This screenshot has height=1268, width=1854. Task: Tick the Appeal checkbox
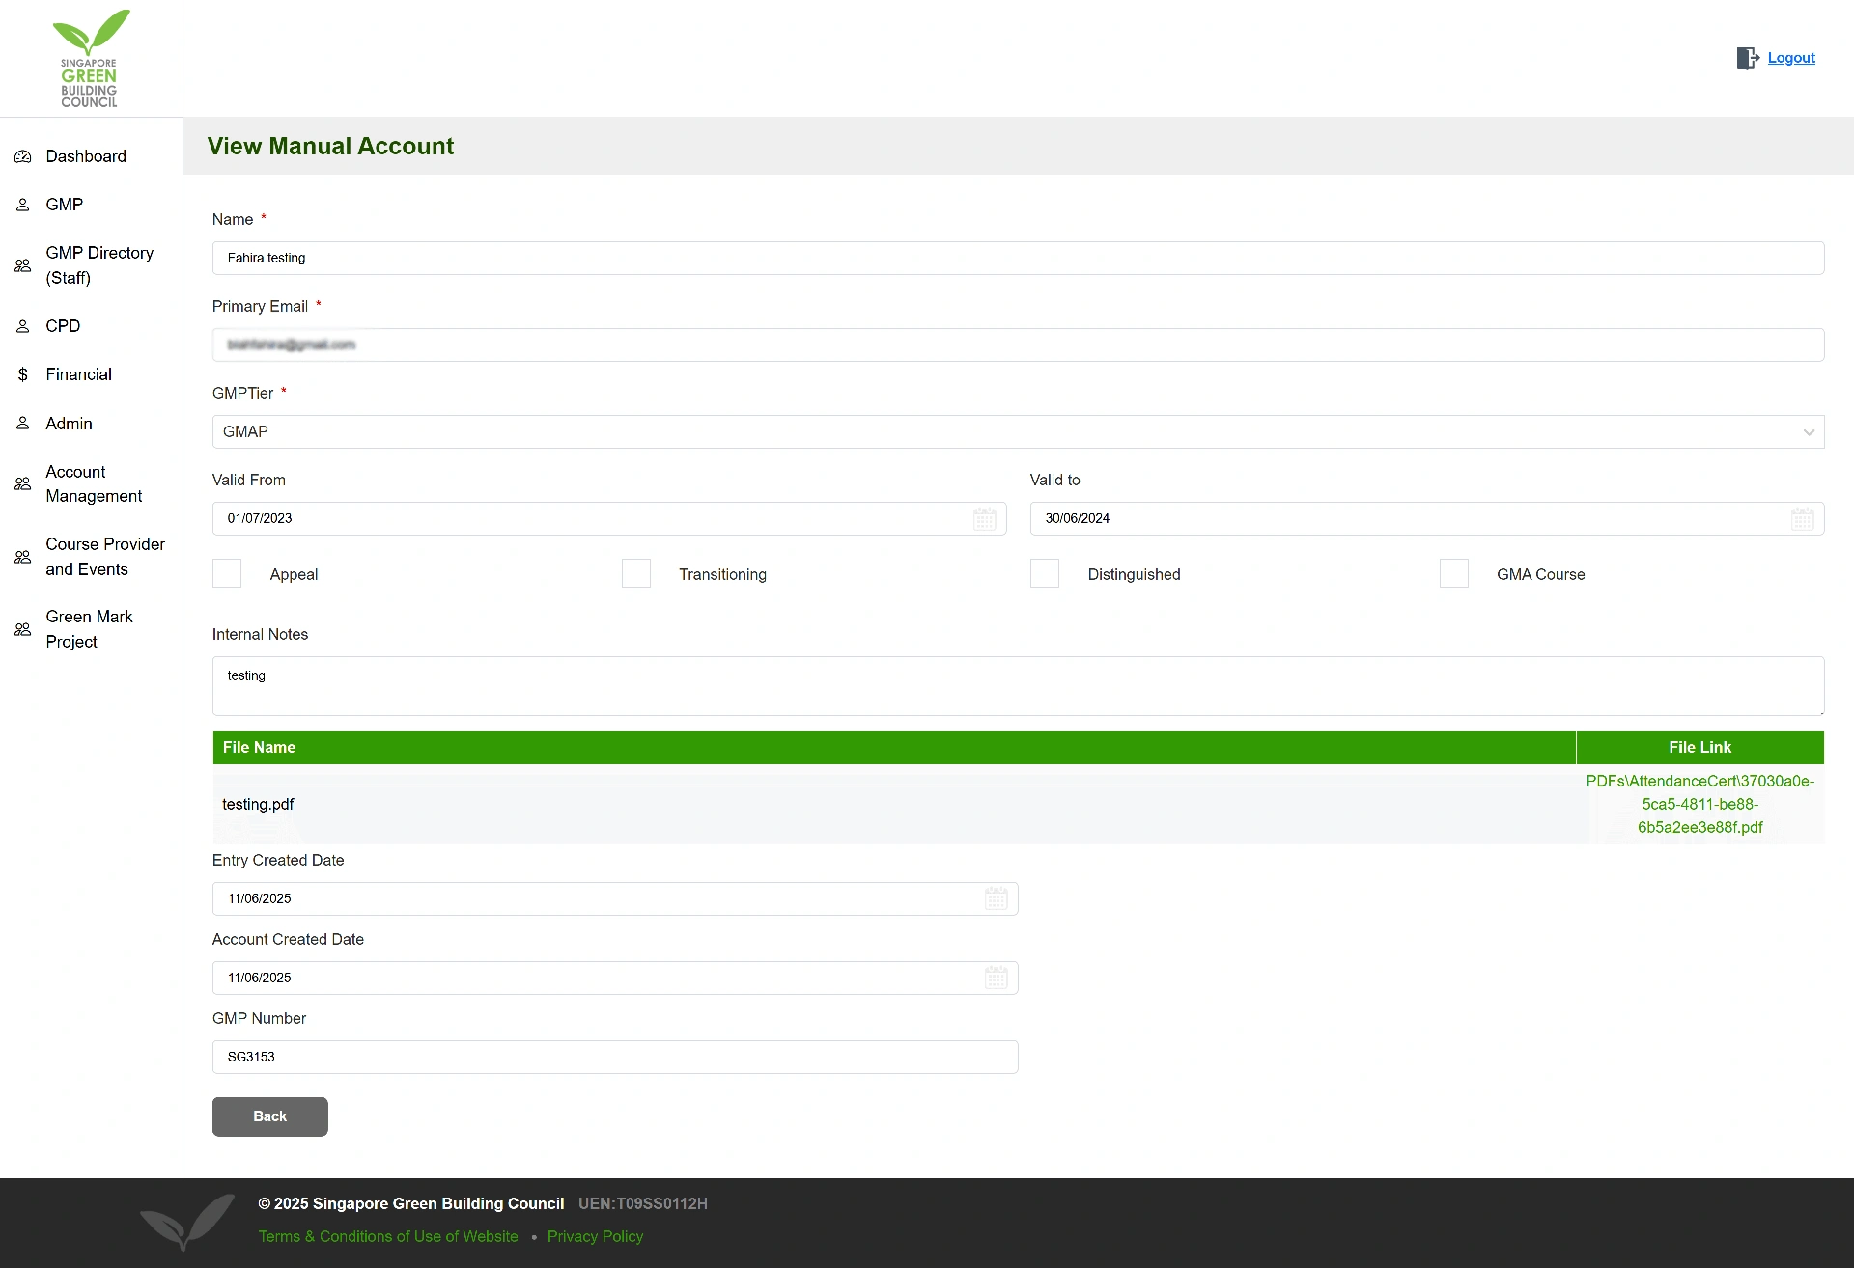(227, 573)
